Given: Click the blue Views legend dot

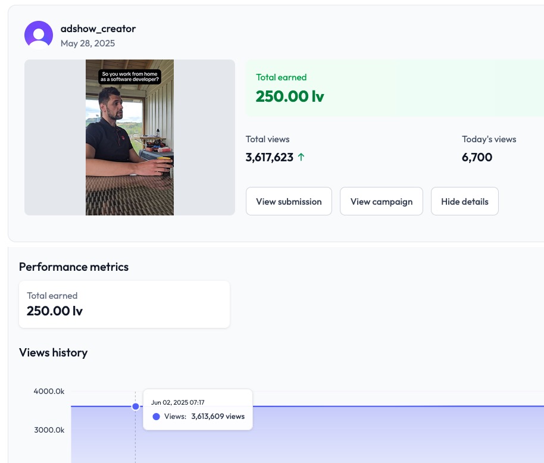Looking at the screenshot, I should tap(156, 417).
